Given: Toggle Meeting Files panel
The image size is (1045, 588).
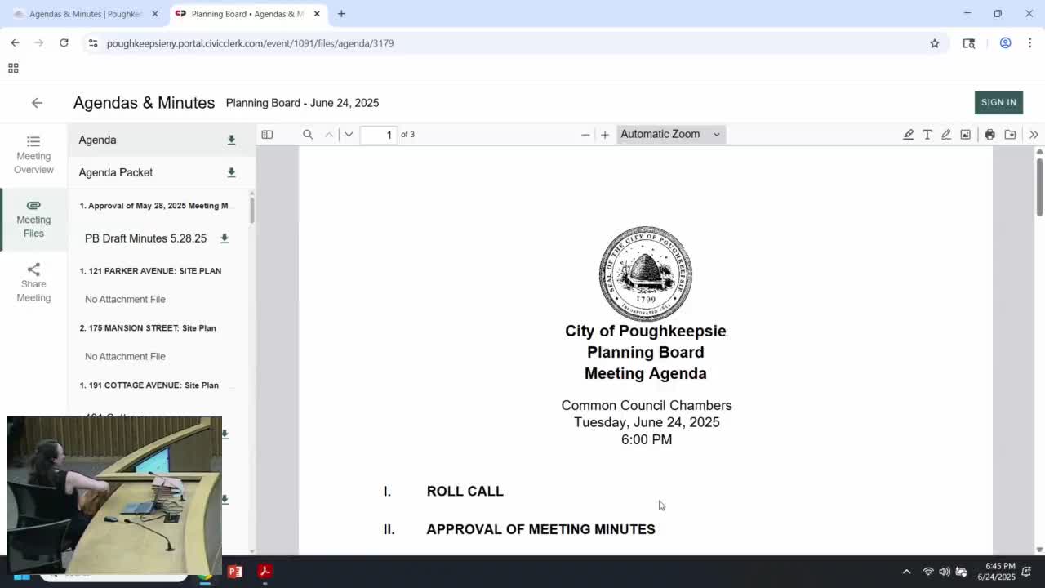Looking at the screenshot, I should pyautogui.click(x=33, y=219).
